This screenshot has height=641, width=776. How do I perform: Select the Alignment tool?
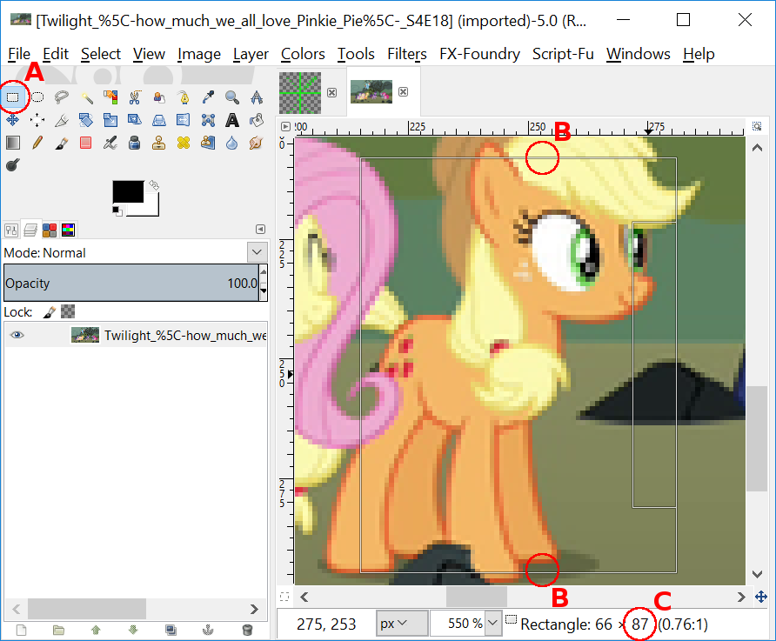[x=37, y=120]
